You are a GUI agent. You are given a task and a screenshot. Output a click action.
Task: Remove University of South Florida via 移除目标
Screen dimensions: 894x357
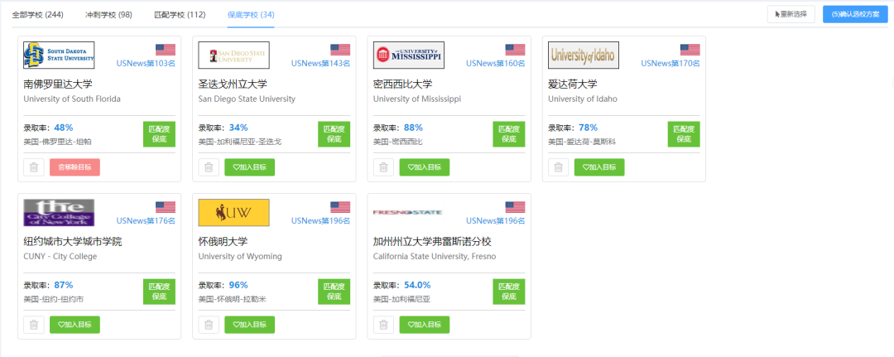[74, 167]
